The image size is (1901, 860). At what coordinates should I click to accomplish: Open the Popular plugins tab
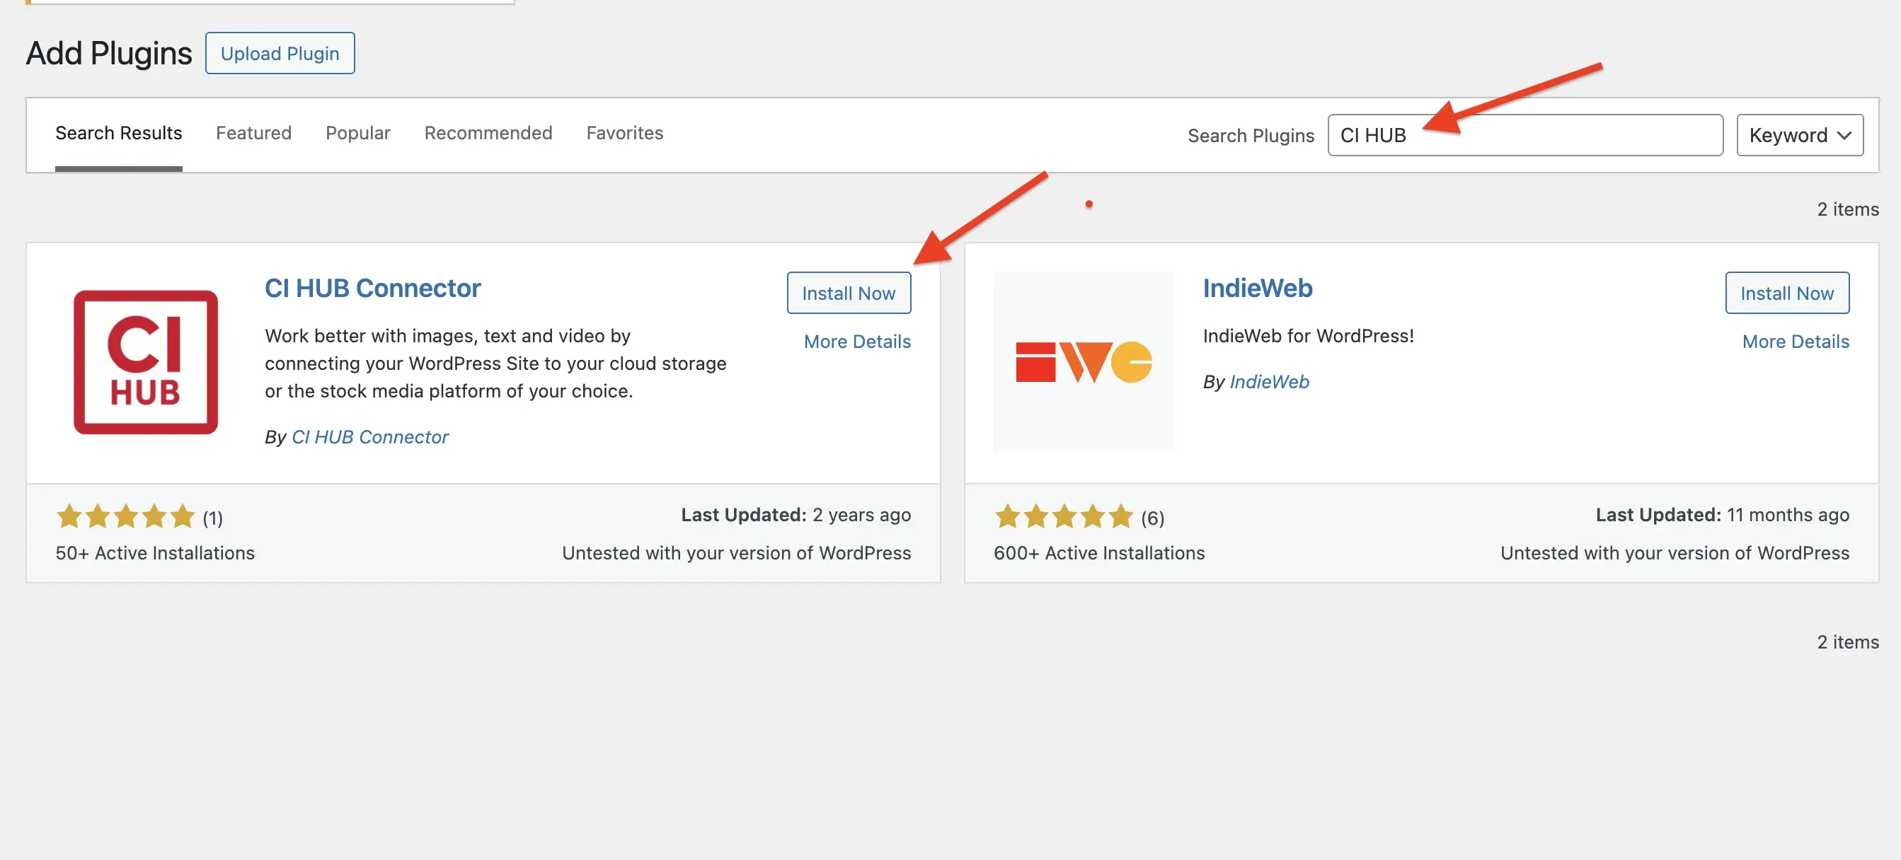point(357,133)
